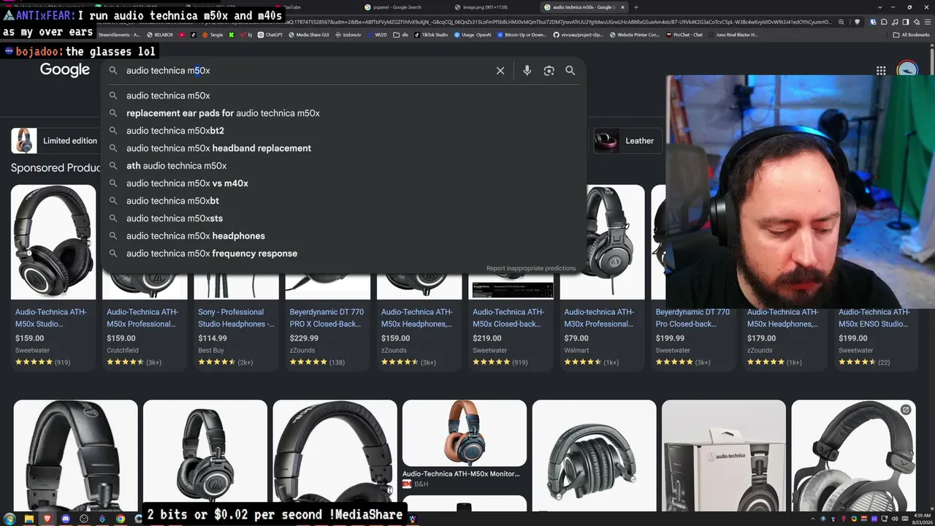The height and width of the screenshot is (526, 935).
Task: Open Discord from the taskbar
Action: [x=66, y=519]
